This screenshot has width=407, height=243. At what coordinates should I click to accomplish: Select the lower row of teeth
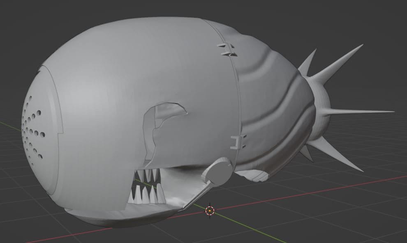(x=147, y=194)
